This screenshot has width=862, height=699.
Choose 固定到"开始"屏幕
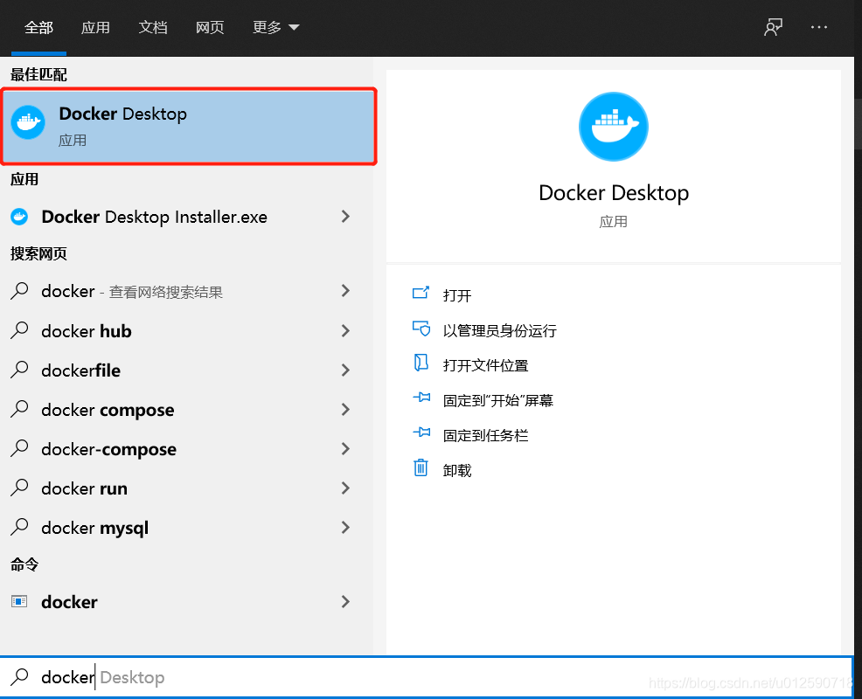pos(498,400)
